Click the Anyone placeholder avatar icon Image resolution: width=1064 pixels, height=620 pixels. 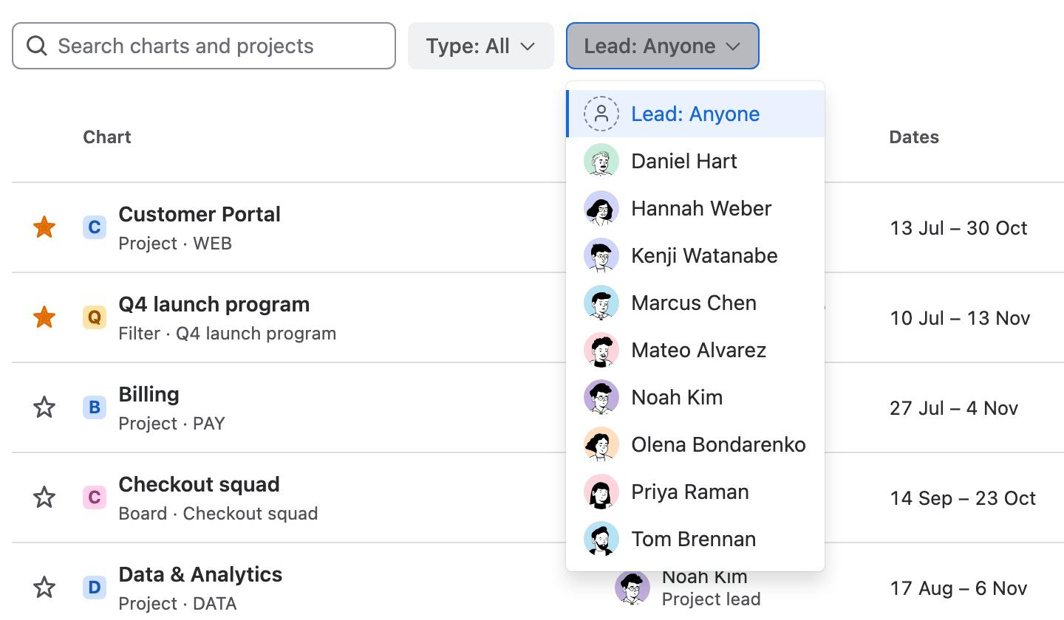[x=601, y=114]
